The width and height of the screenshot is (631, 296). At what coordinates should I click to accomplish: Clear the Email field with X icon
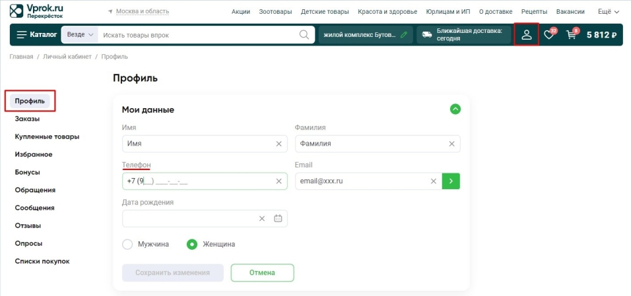(x=434, y=181)
